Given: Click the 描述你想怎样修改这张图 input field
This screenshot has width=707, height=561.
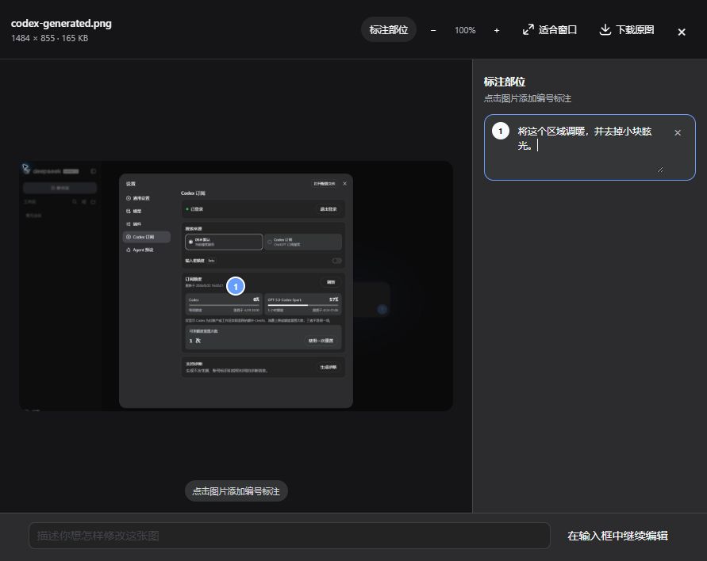Looking at the screenshot, I should pyautogui.click(x=290, y=536).
